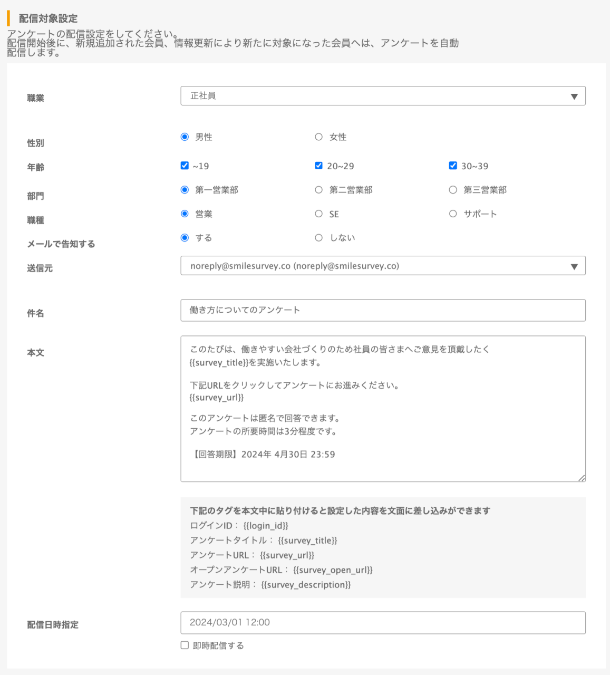Choose the 第三営業部 department option
This screenshot has width=610, height=675.
[453, 190]
